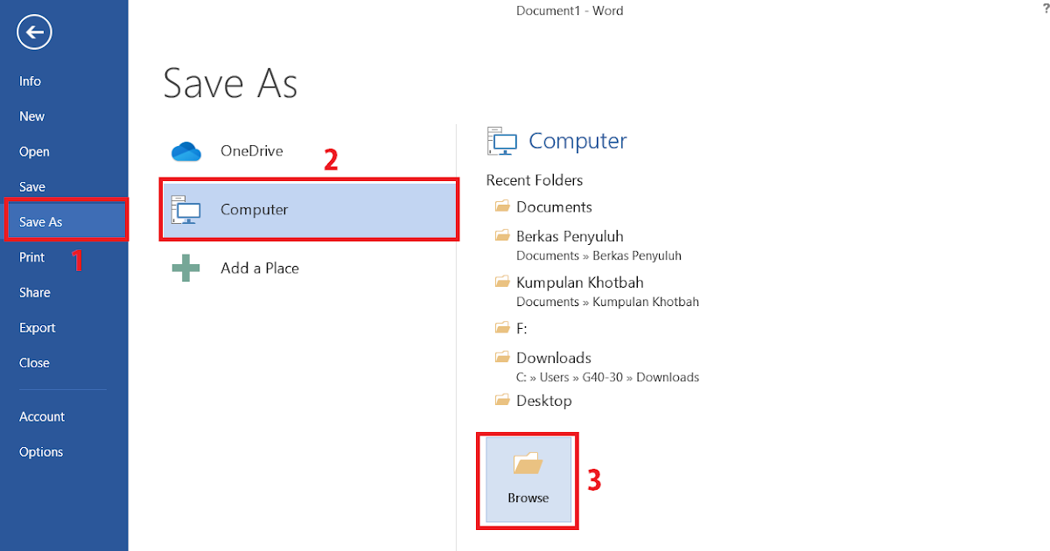Click the folder icon beside Documents
This screenshot has width=1050, height=551.
point(502,206)
